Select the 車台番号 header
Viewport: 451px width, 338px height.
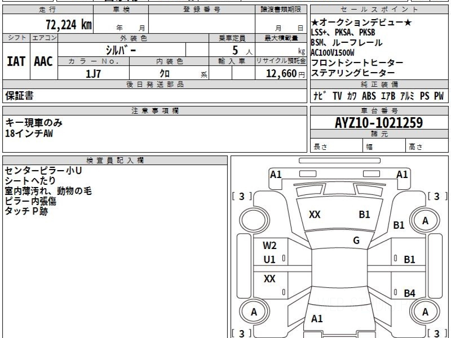click(x=380, y=111)
